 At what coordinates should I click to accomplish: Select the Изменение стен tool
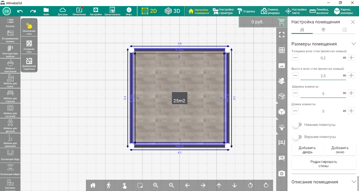pos(29,28)
